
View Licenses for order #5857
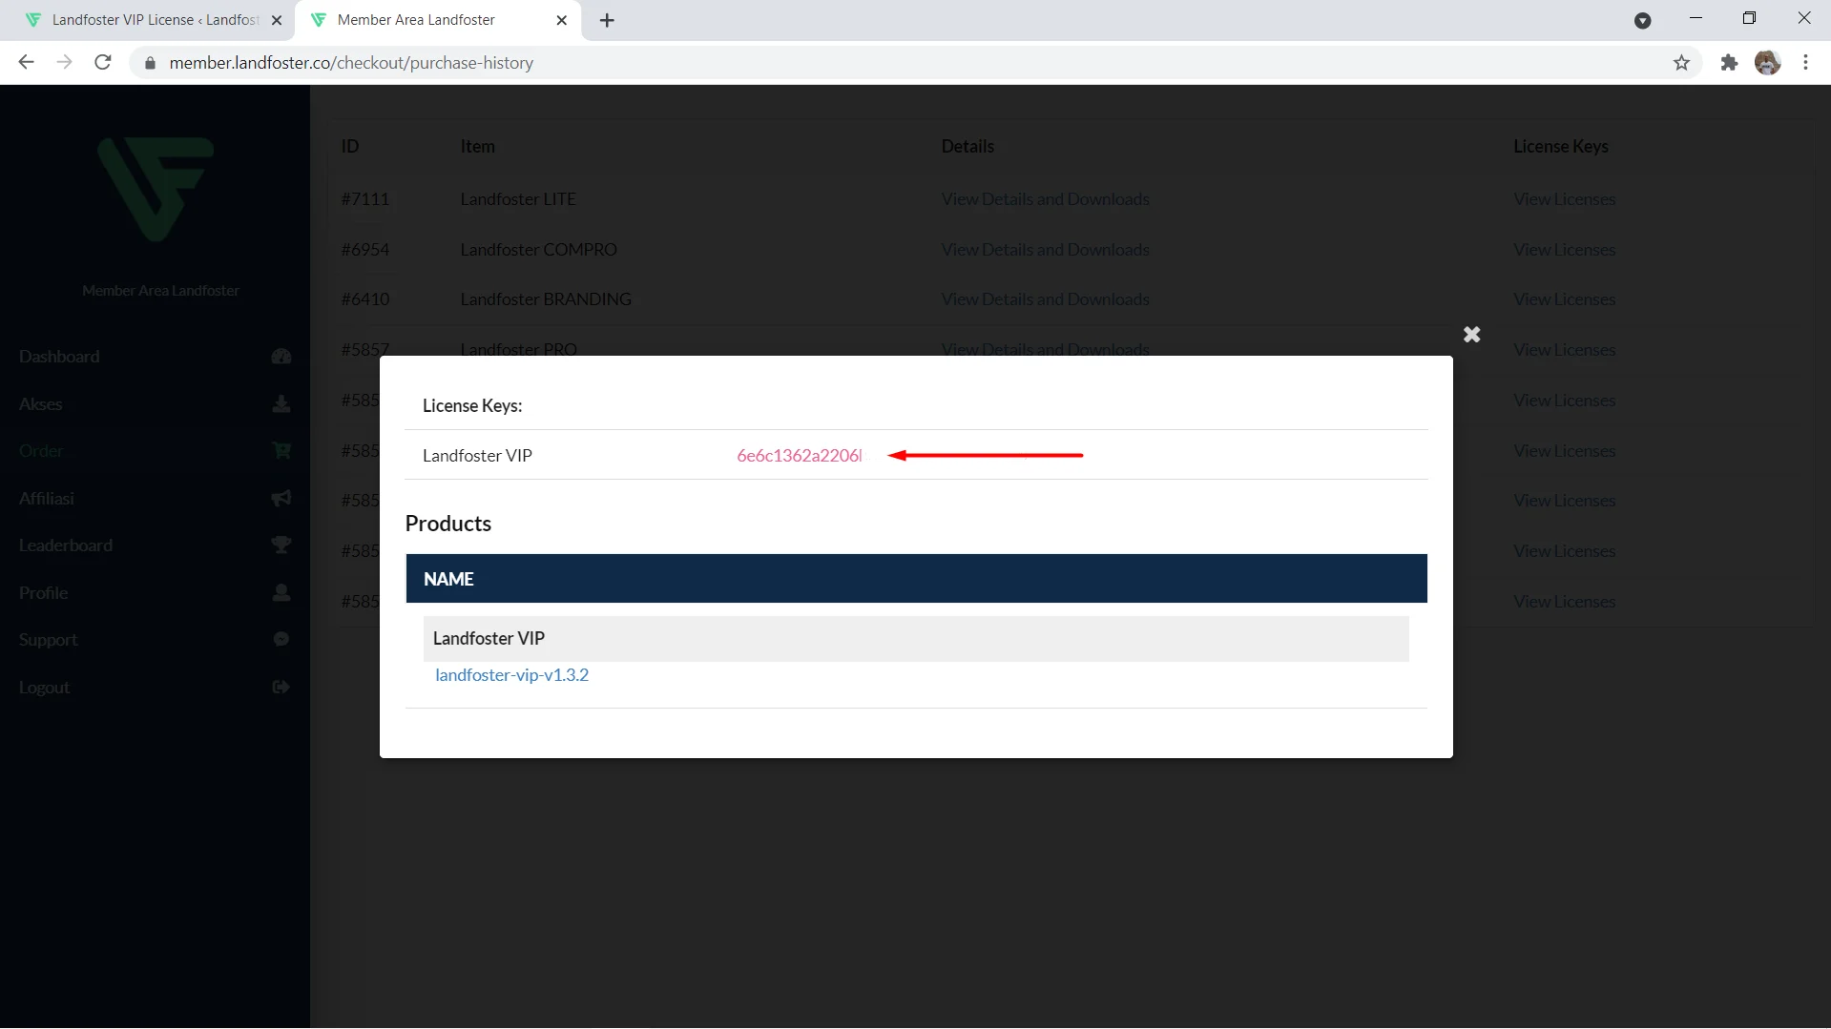(1564, 349)
